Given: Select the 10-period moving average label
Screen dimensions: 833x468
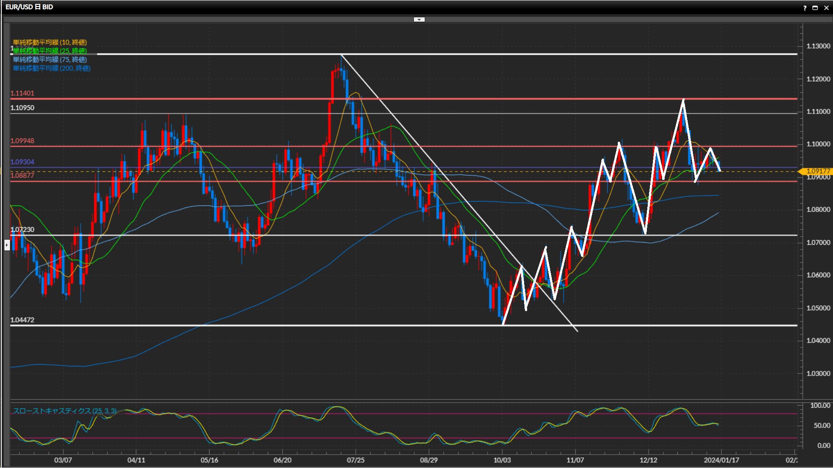Looking at the screenshot, I should (x=50, y=42).
